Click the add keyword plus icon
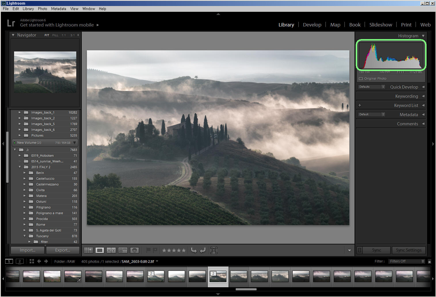Screen dimensions: 436x297 (x=360, y=106)
